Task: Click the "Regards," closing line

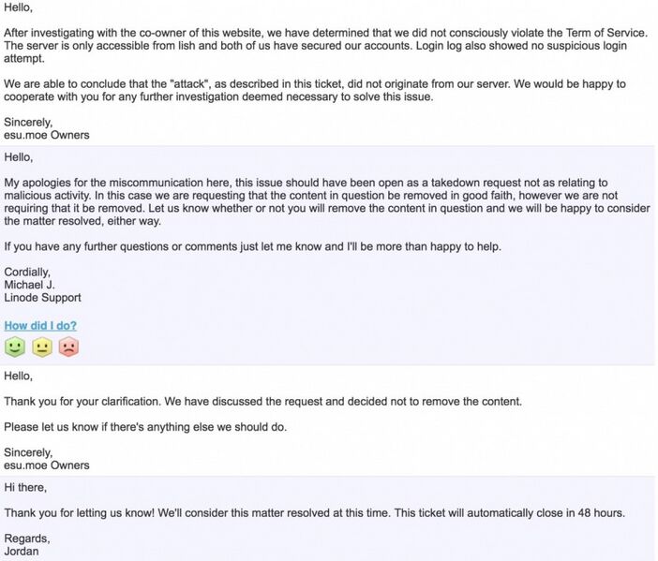Action: point(27,539)
